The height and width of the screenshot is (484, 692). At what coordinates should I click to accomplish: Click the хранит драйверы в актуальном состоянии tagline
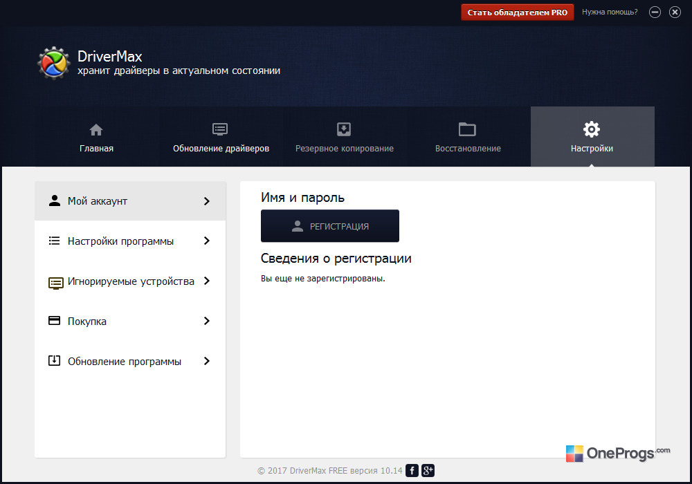point(179,71)
